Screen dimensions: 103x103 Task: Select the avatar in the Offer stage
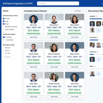92,74
